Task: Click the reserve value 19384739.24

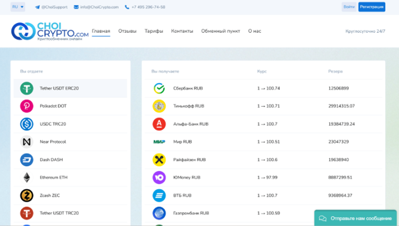Action: [342, 124]
